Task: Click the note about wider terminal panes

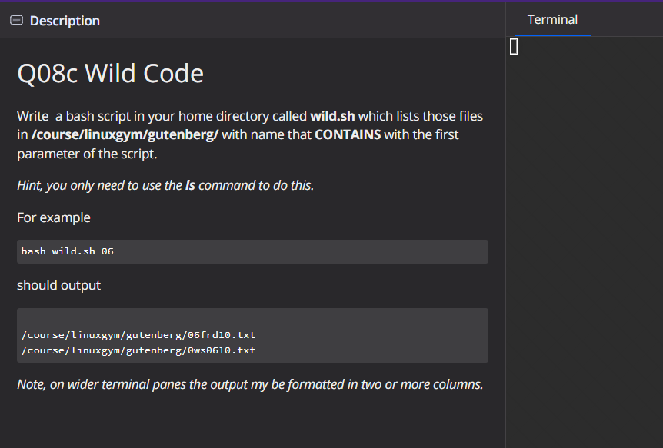Action: tap(250, 384)
